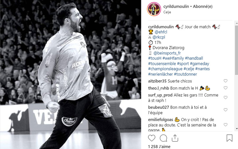
Task: Click the comments scrollbar up arrow
Action: (x=237, y=23)
